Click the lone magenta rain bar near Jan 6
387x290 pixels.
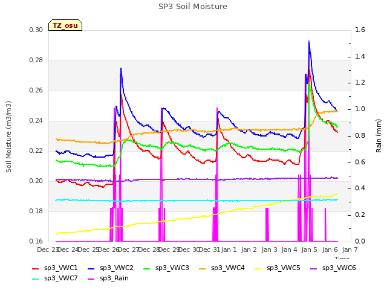(325, 225)
